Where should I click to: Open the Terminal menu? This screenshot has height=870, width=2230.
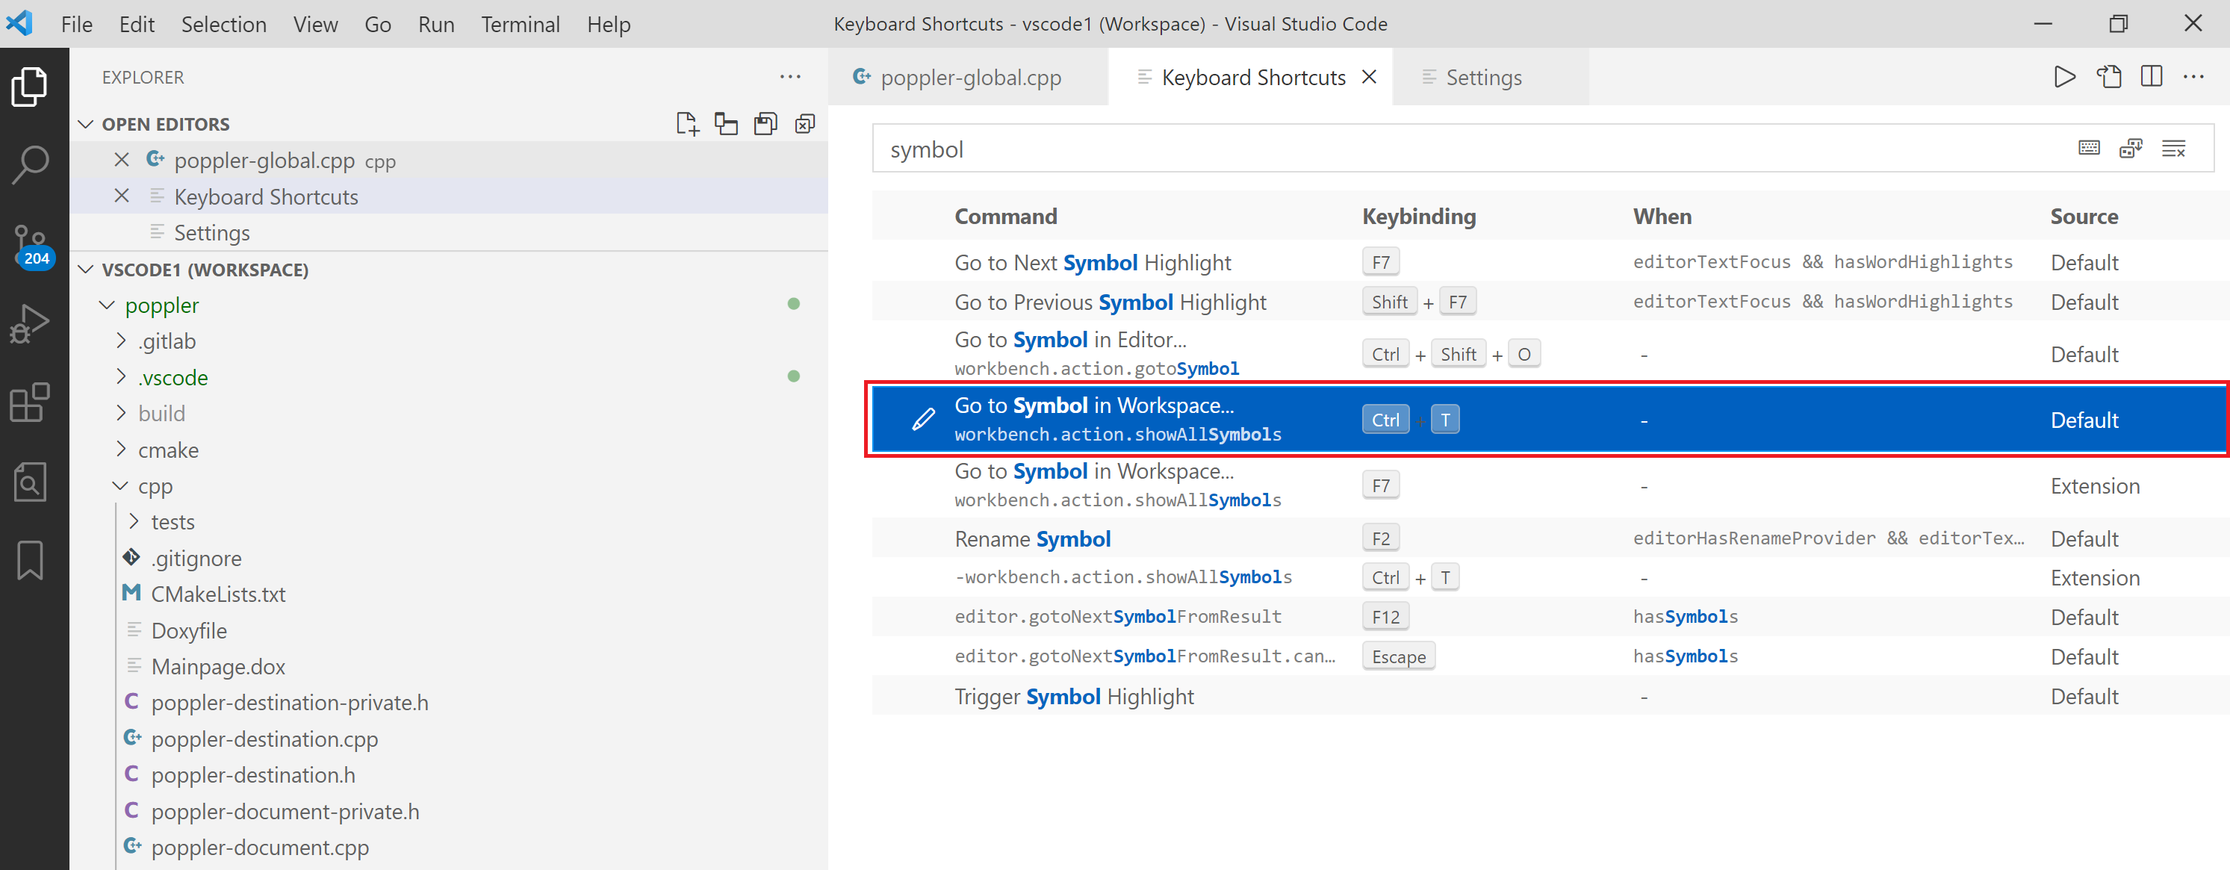519,23
